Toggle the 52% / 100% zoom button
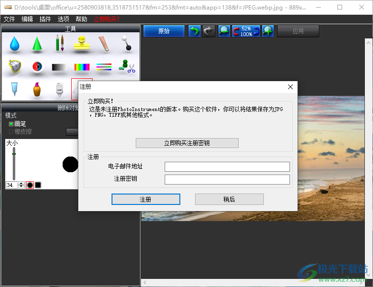This screenshot has width=373, height=287. coord(246,31)
